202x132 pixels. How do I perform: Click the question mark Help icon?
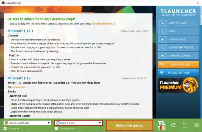click(162, 31)
